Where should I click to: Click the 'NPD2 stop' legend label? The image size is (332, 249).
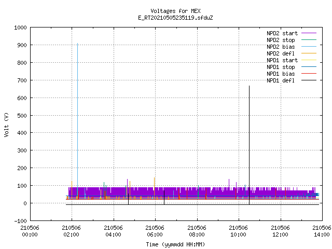(281, 40)
